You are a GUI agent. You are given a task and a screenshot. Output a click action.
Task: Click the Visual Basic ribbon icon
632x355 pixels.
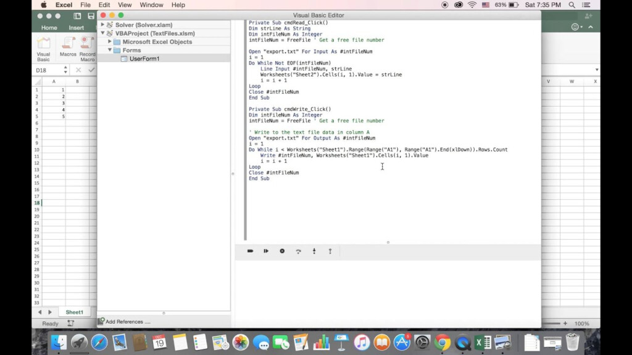43,49
